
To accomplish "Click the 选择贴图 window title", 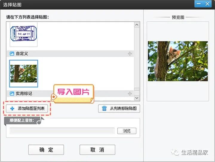I will (12, 5).
